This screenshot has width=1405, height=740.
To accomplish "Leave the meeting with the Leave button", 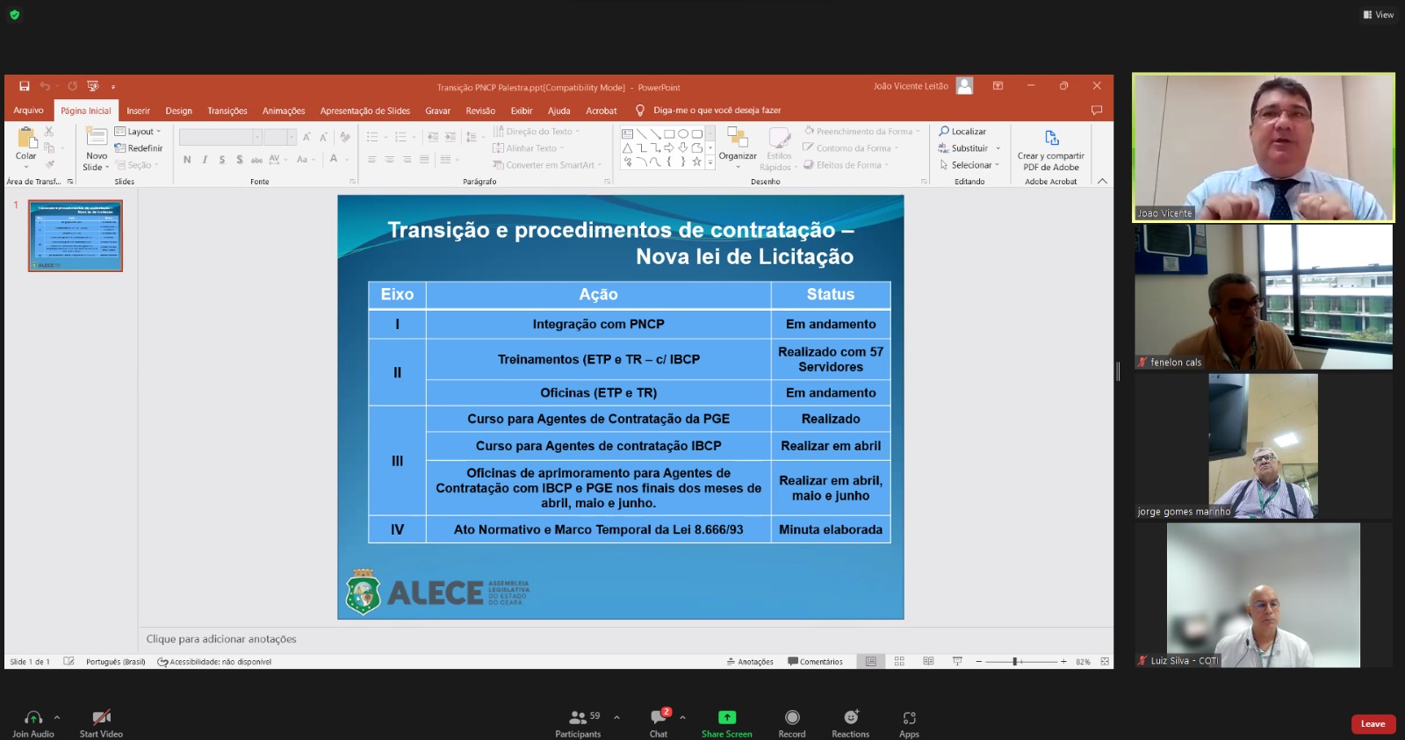I will (x=1373, y=724).
